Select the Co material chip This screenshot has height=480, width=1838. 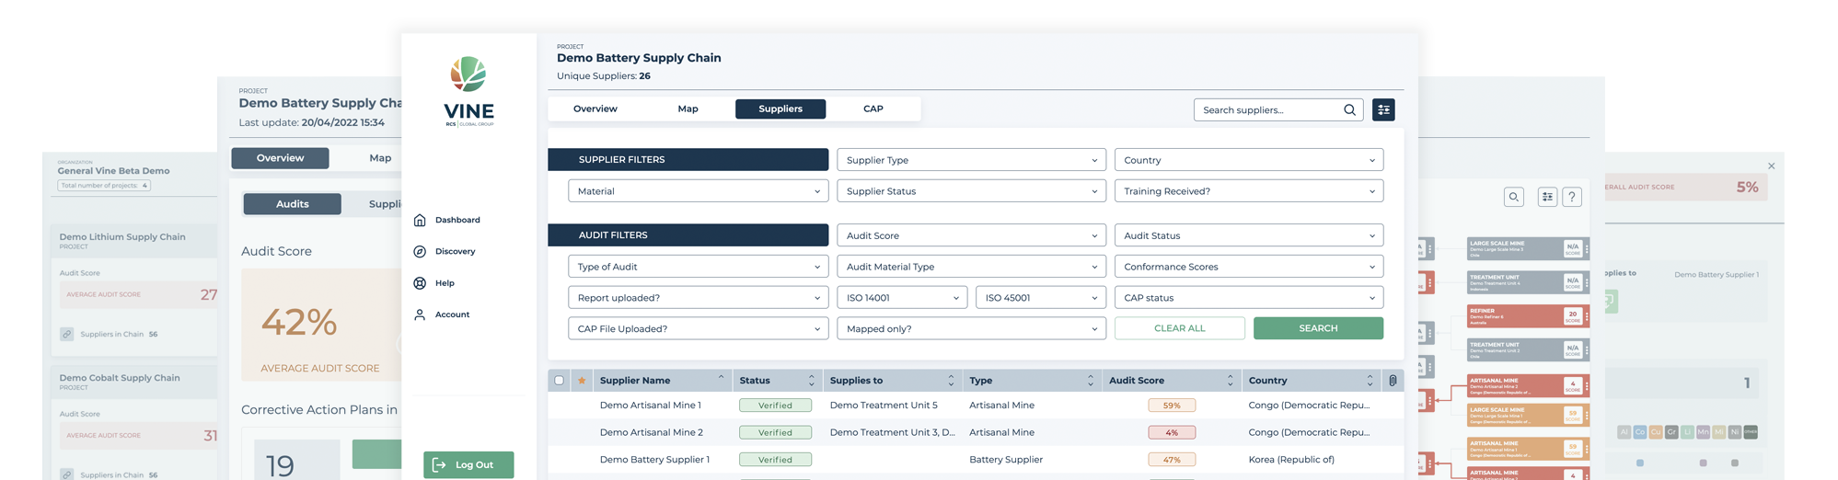coord(1639,432)
